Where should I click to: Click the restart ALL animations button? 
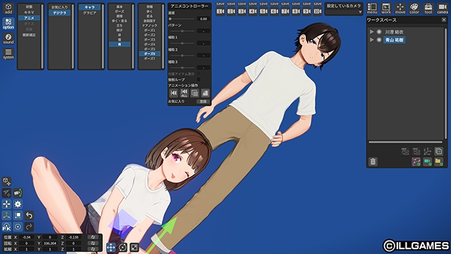click(x=184, y=92)
